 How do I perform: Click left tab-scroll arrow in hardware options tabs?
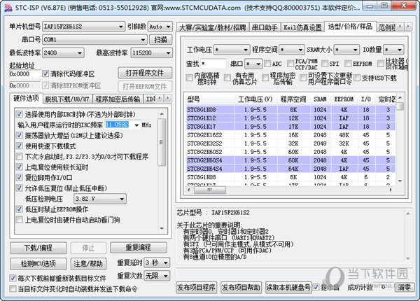tap(160, 98)
